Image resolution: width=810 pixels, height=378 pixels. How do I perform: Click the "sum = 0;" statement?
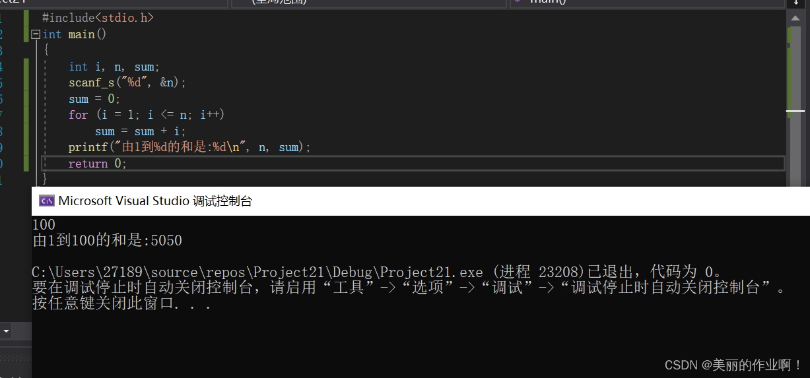click(94, 99)
